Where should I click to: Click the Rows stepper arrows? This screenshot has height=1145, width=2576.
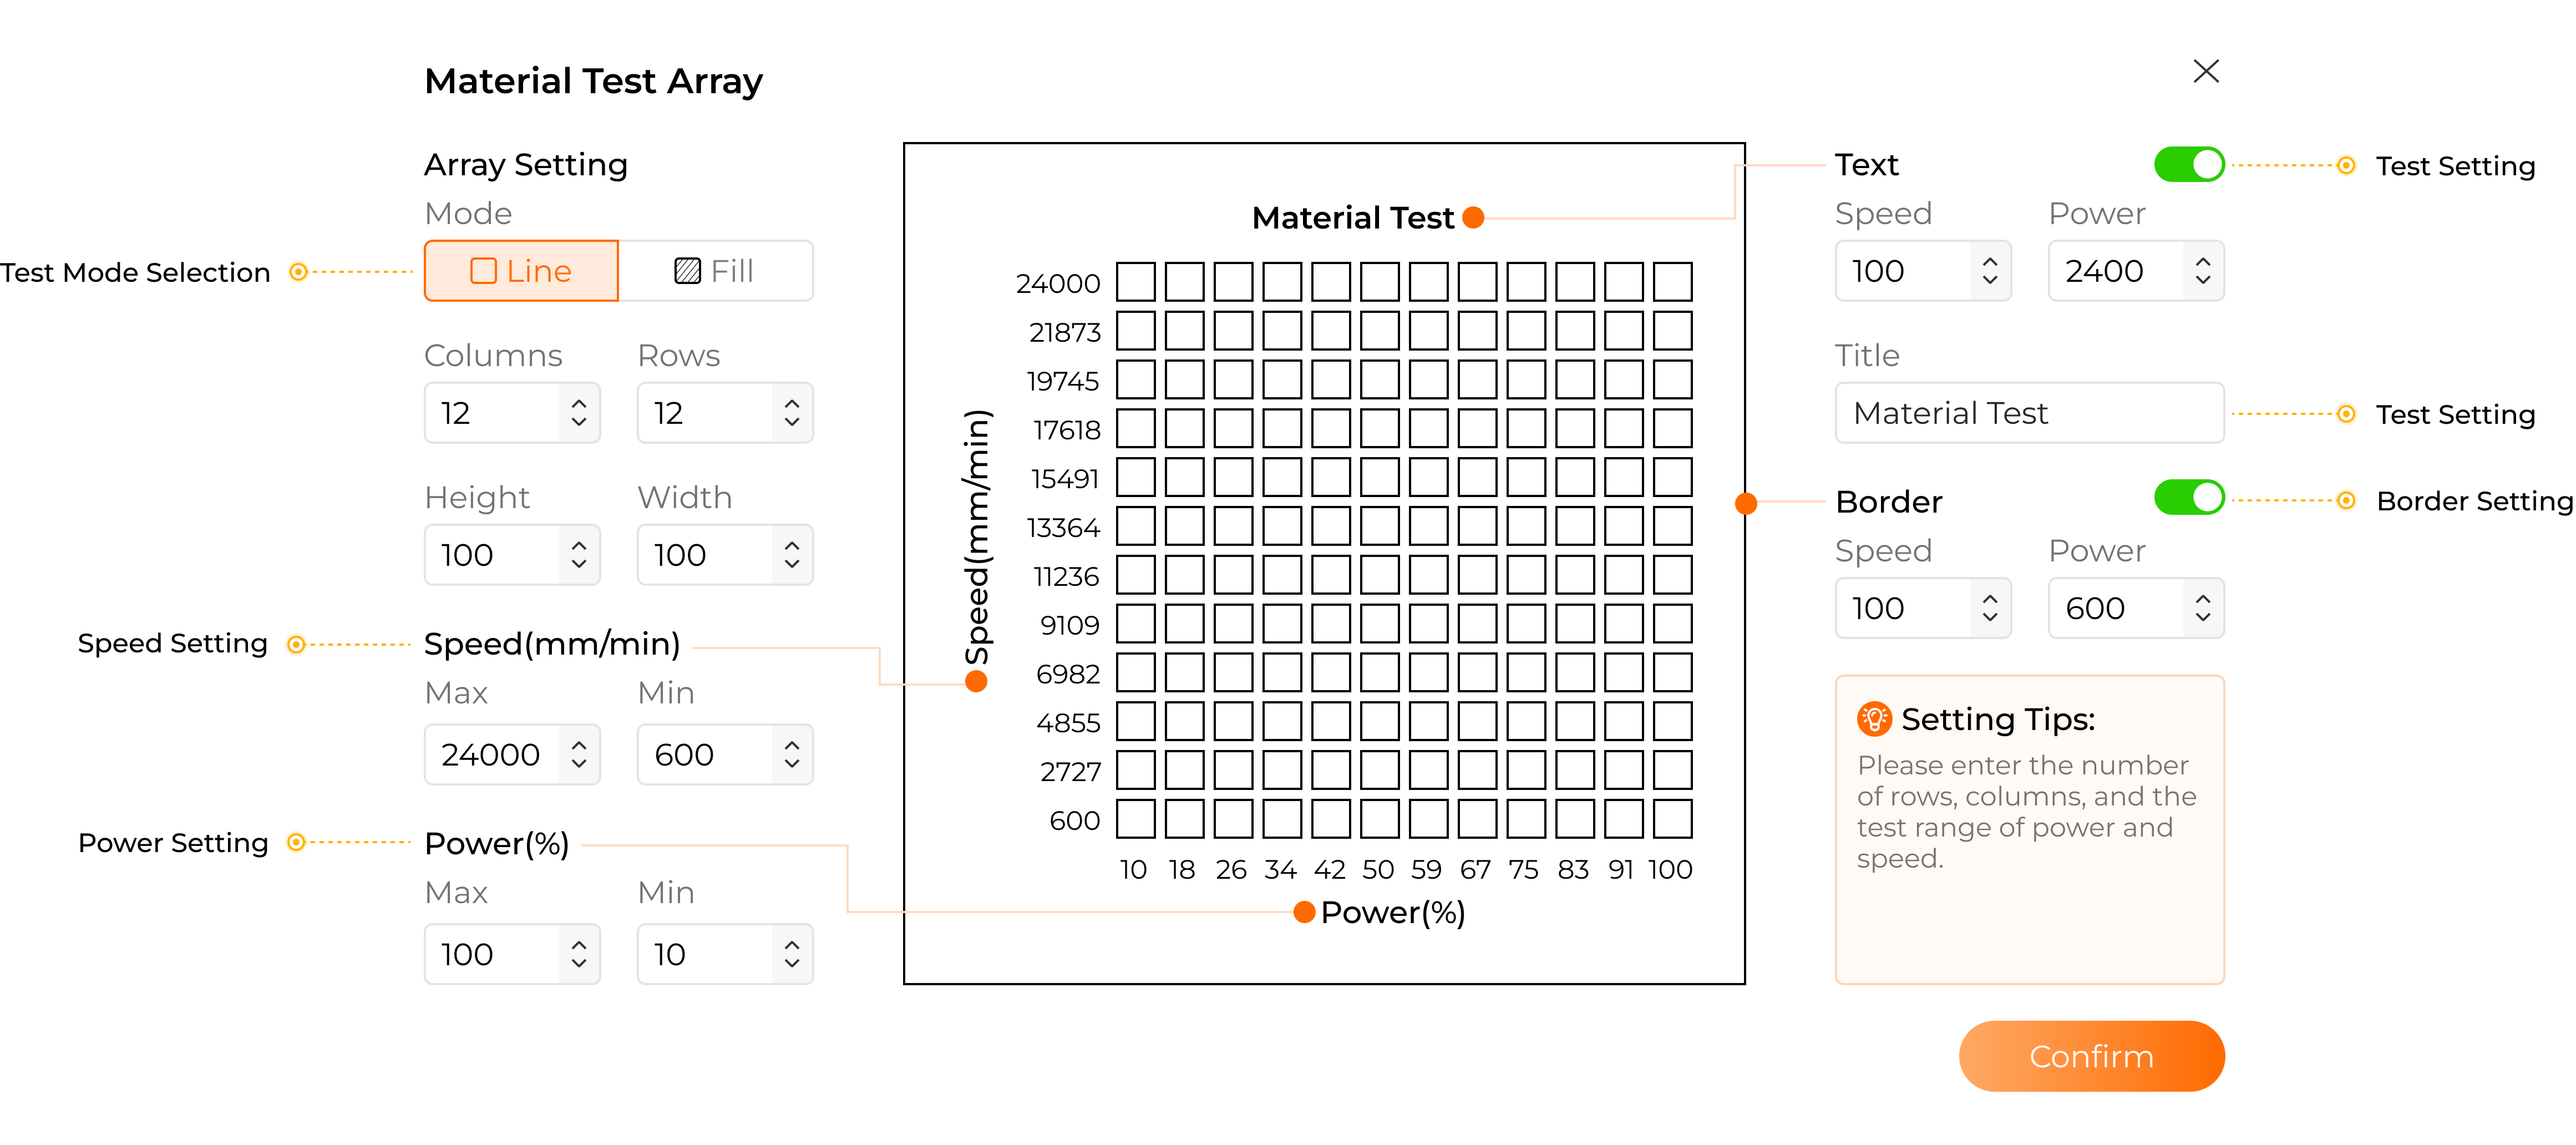point(792,413)
